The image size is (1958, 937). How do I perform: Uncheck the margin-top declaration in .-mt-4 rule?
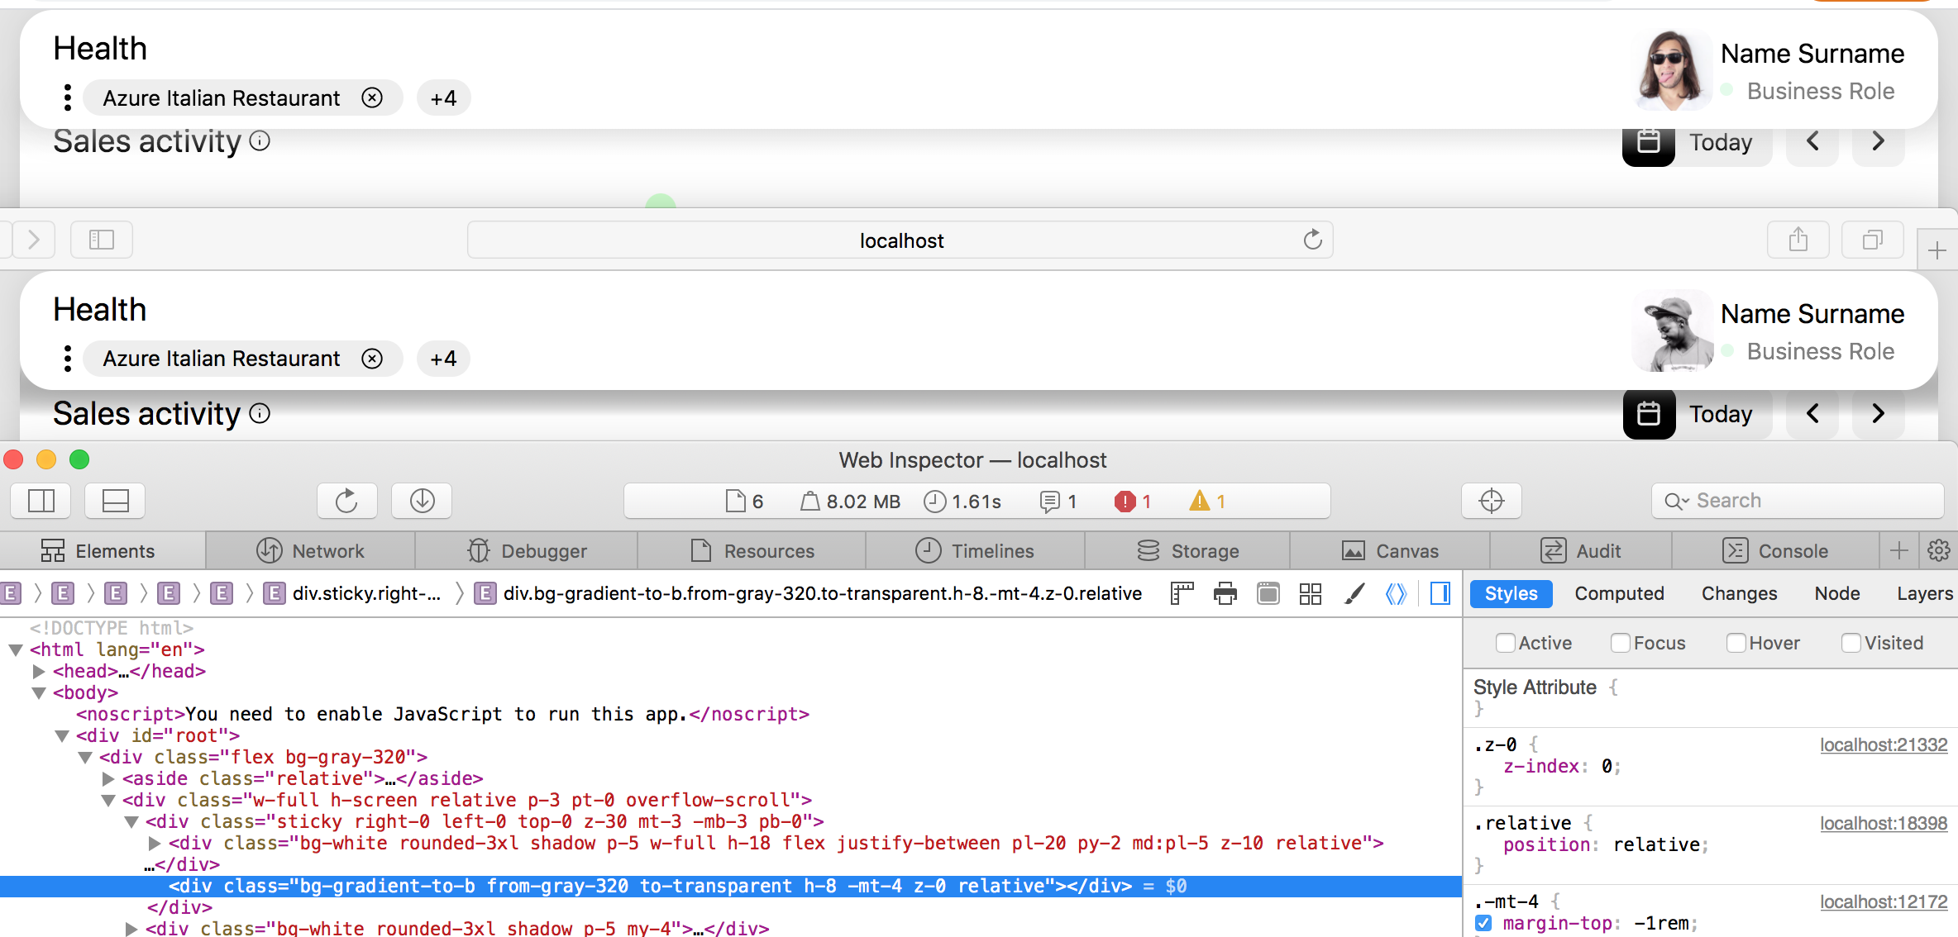[1483, 923]
